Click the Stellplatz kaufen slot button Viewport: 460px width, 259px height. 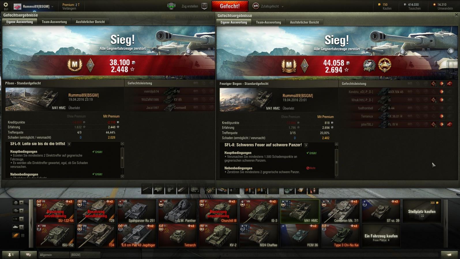[422, 211]
